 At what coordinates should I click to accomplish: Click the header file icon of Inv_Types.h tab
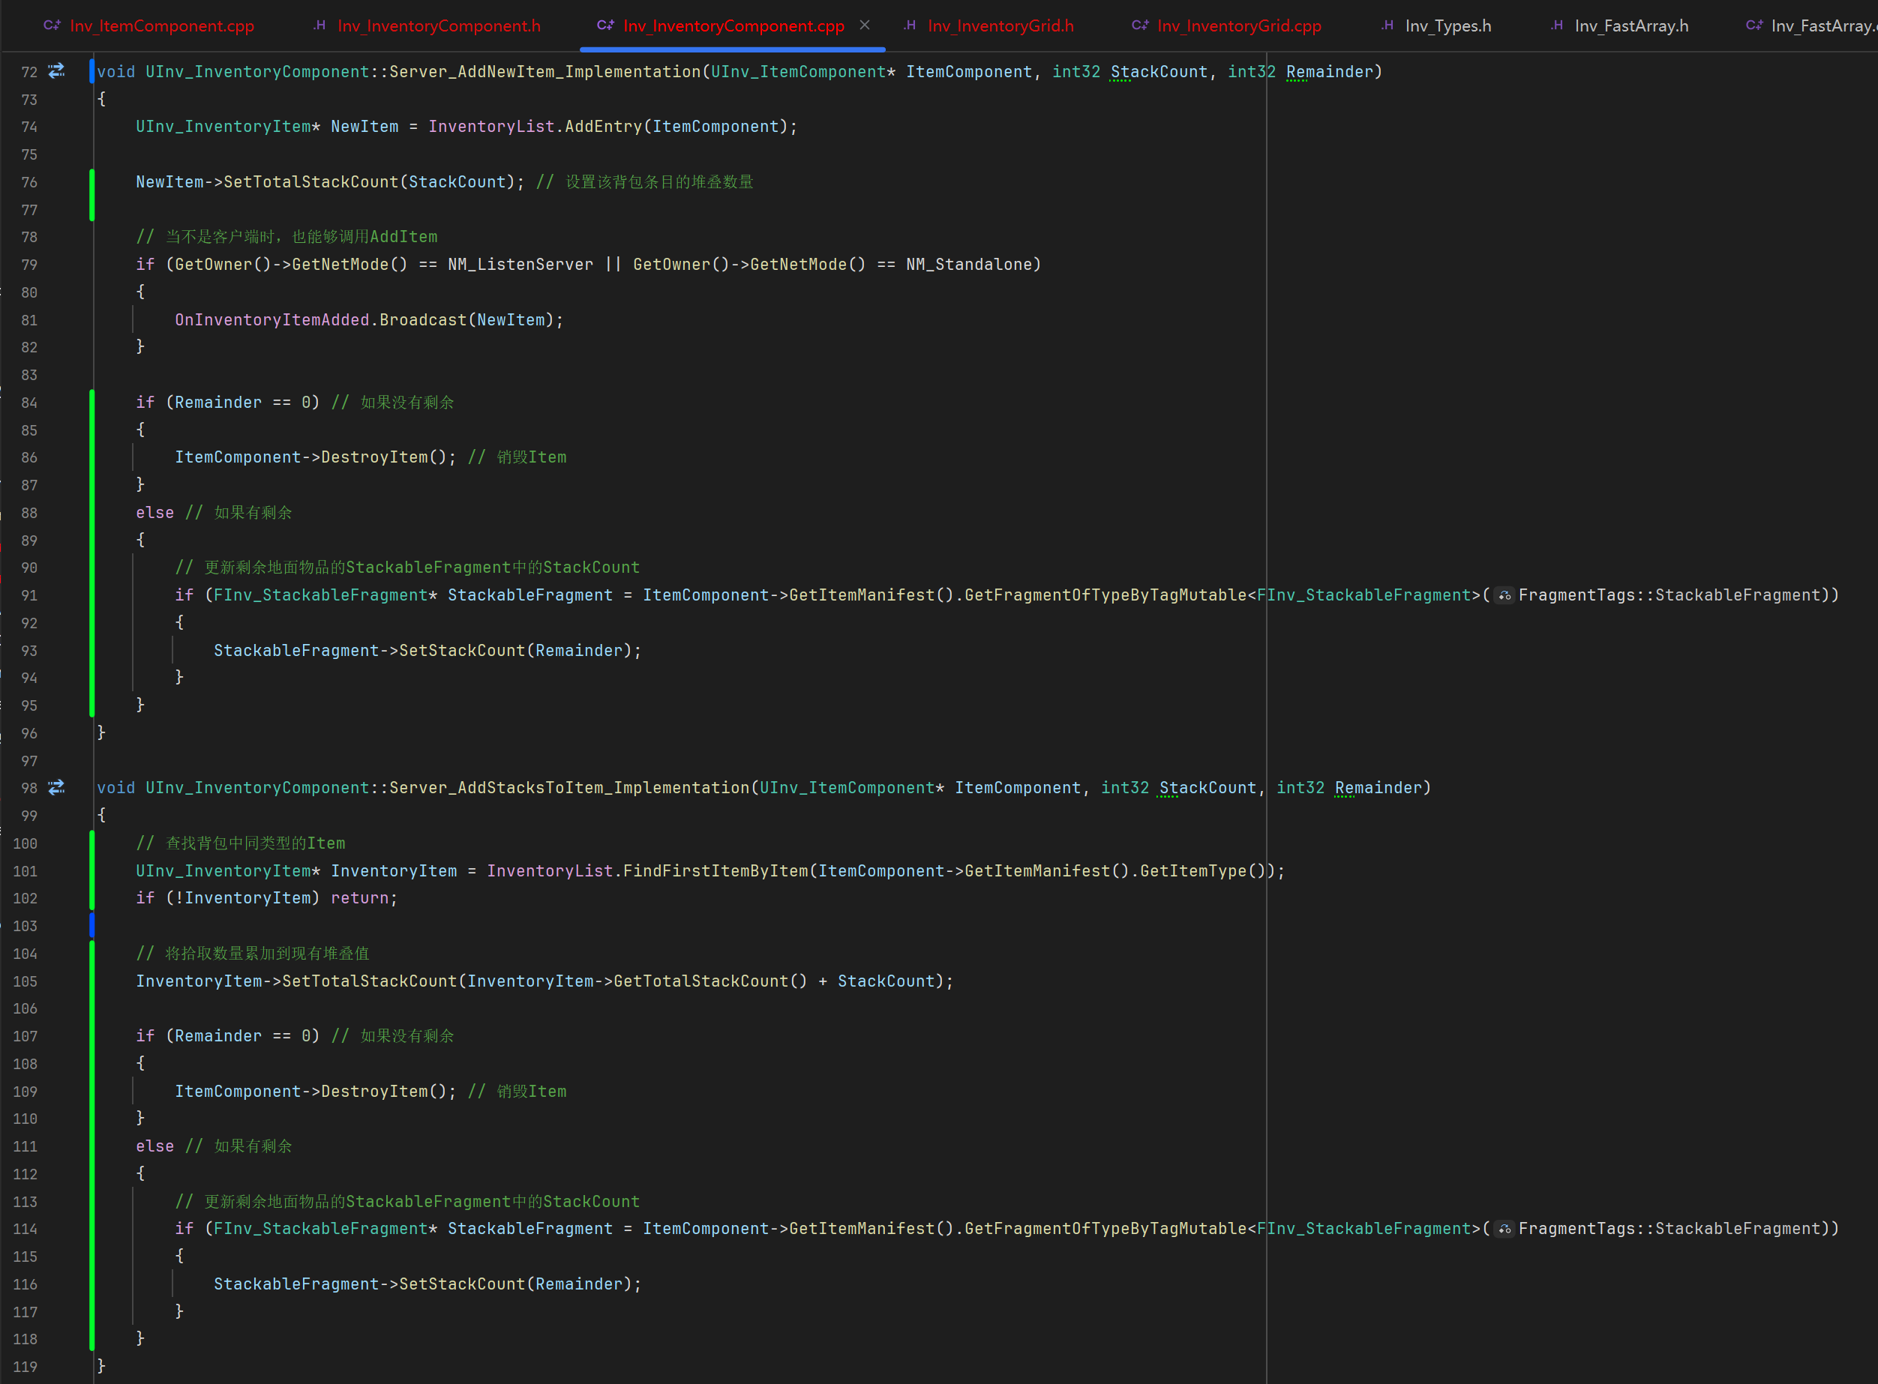1387,26
